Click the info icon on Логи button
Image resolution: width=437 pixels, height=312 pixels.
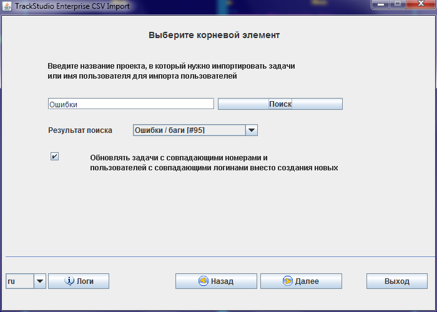pyautogui.click(x=69, y=281)
